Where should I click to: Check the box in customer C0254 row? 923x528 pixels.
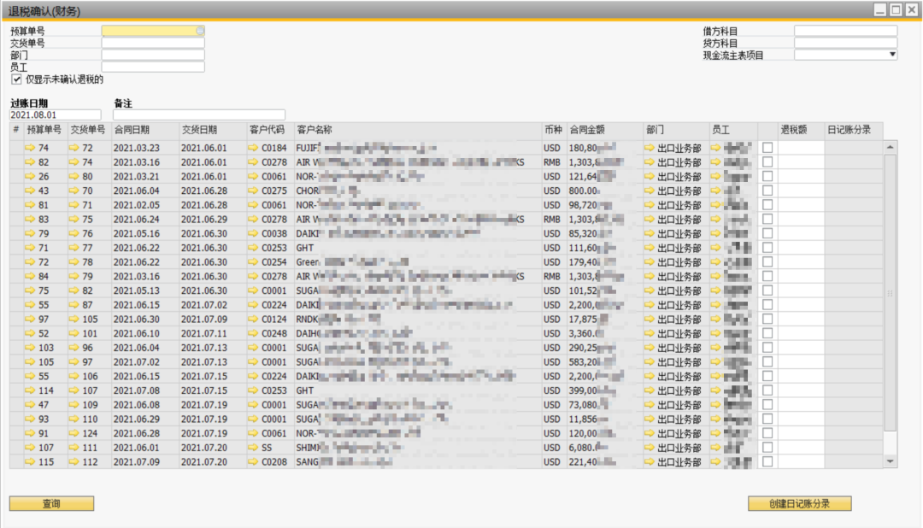pyautogui.click(x=767, y=262)
